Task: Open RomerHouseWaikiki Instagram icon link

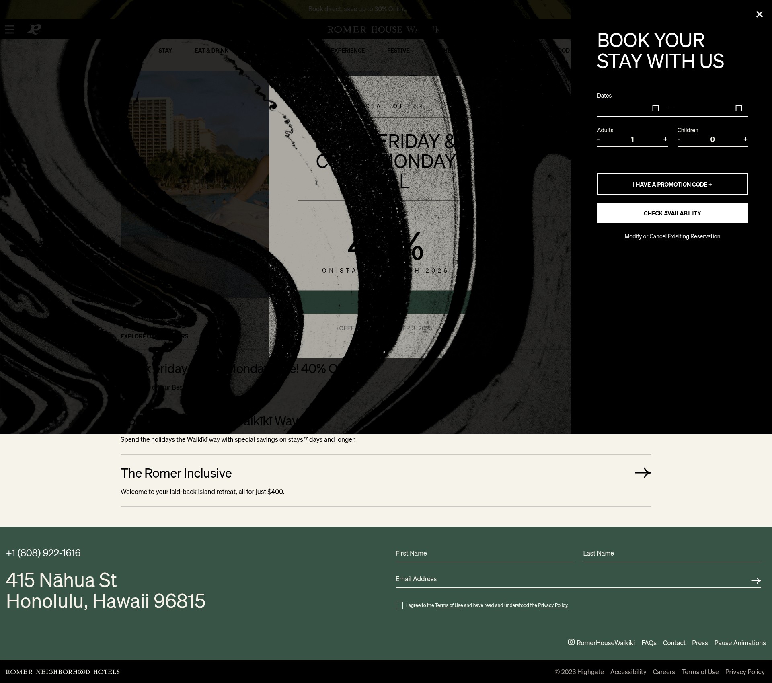Action: (602, 642)
